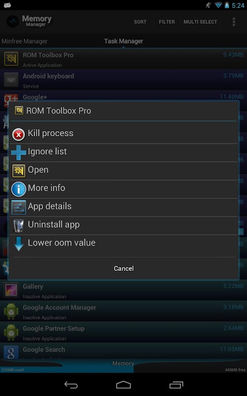The width and height of the screenshot is (247, 396).
Task: Choose Uninstall app option
Action: (x=123, y=226)
